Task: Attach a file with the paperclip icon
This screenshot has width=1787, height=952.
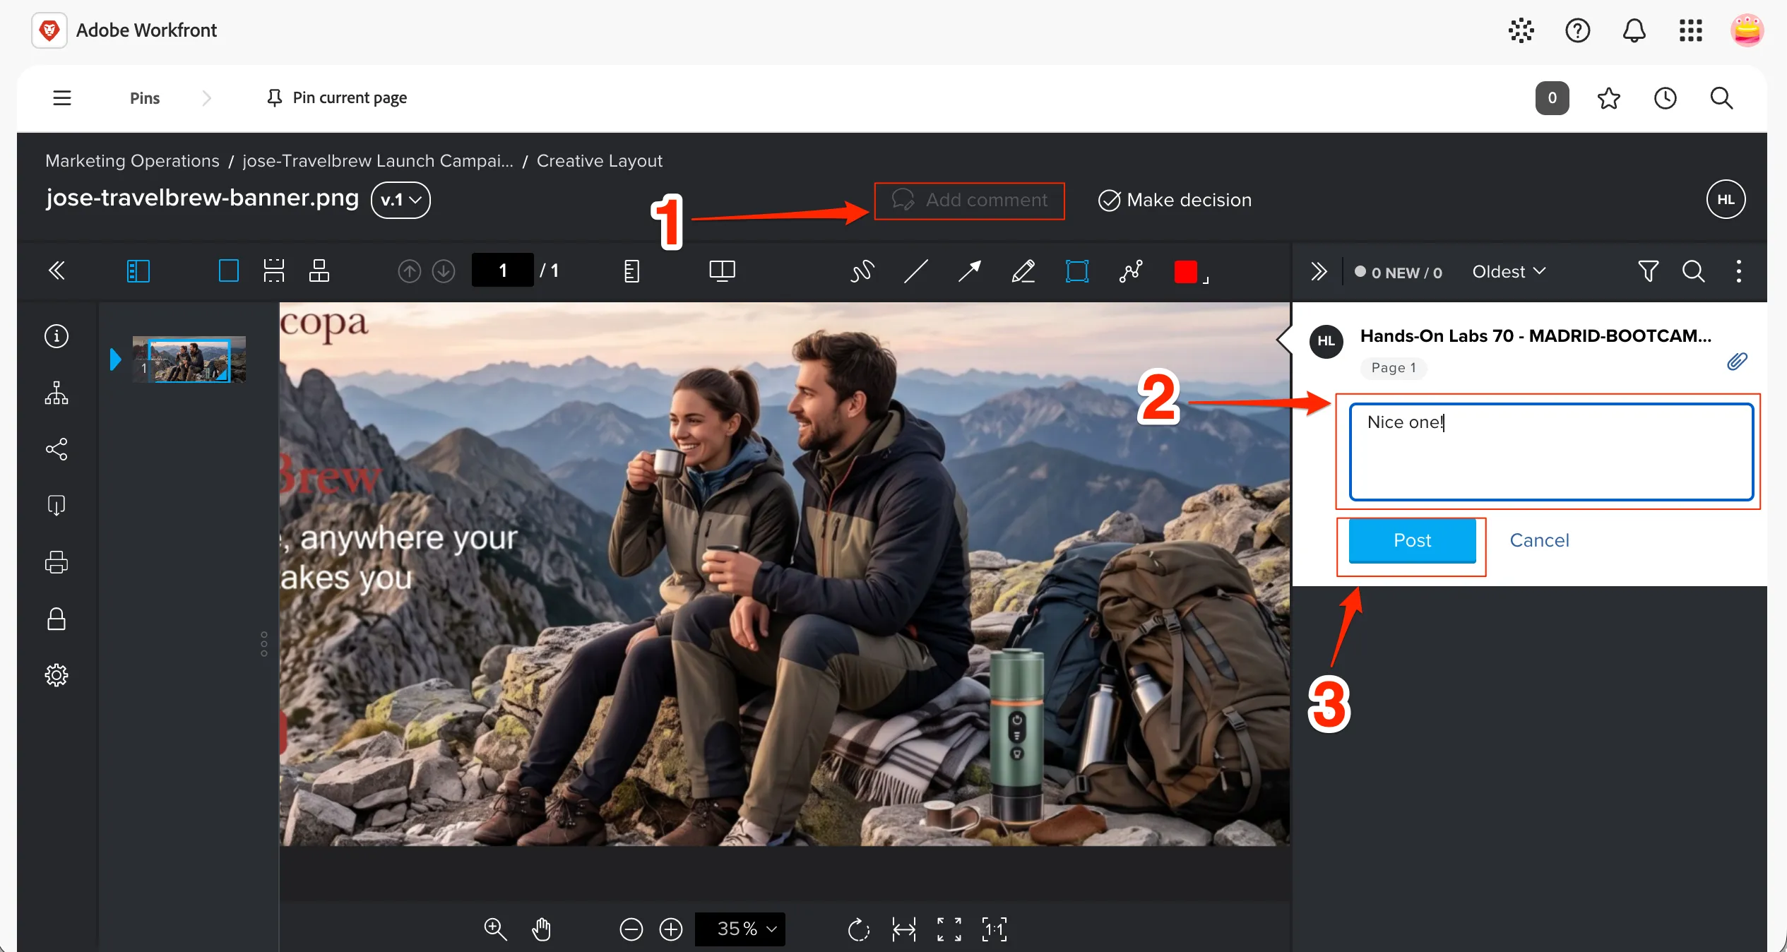Action: tap(1737, 362)
